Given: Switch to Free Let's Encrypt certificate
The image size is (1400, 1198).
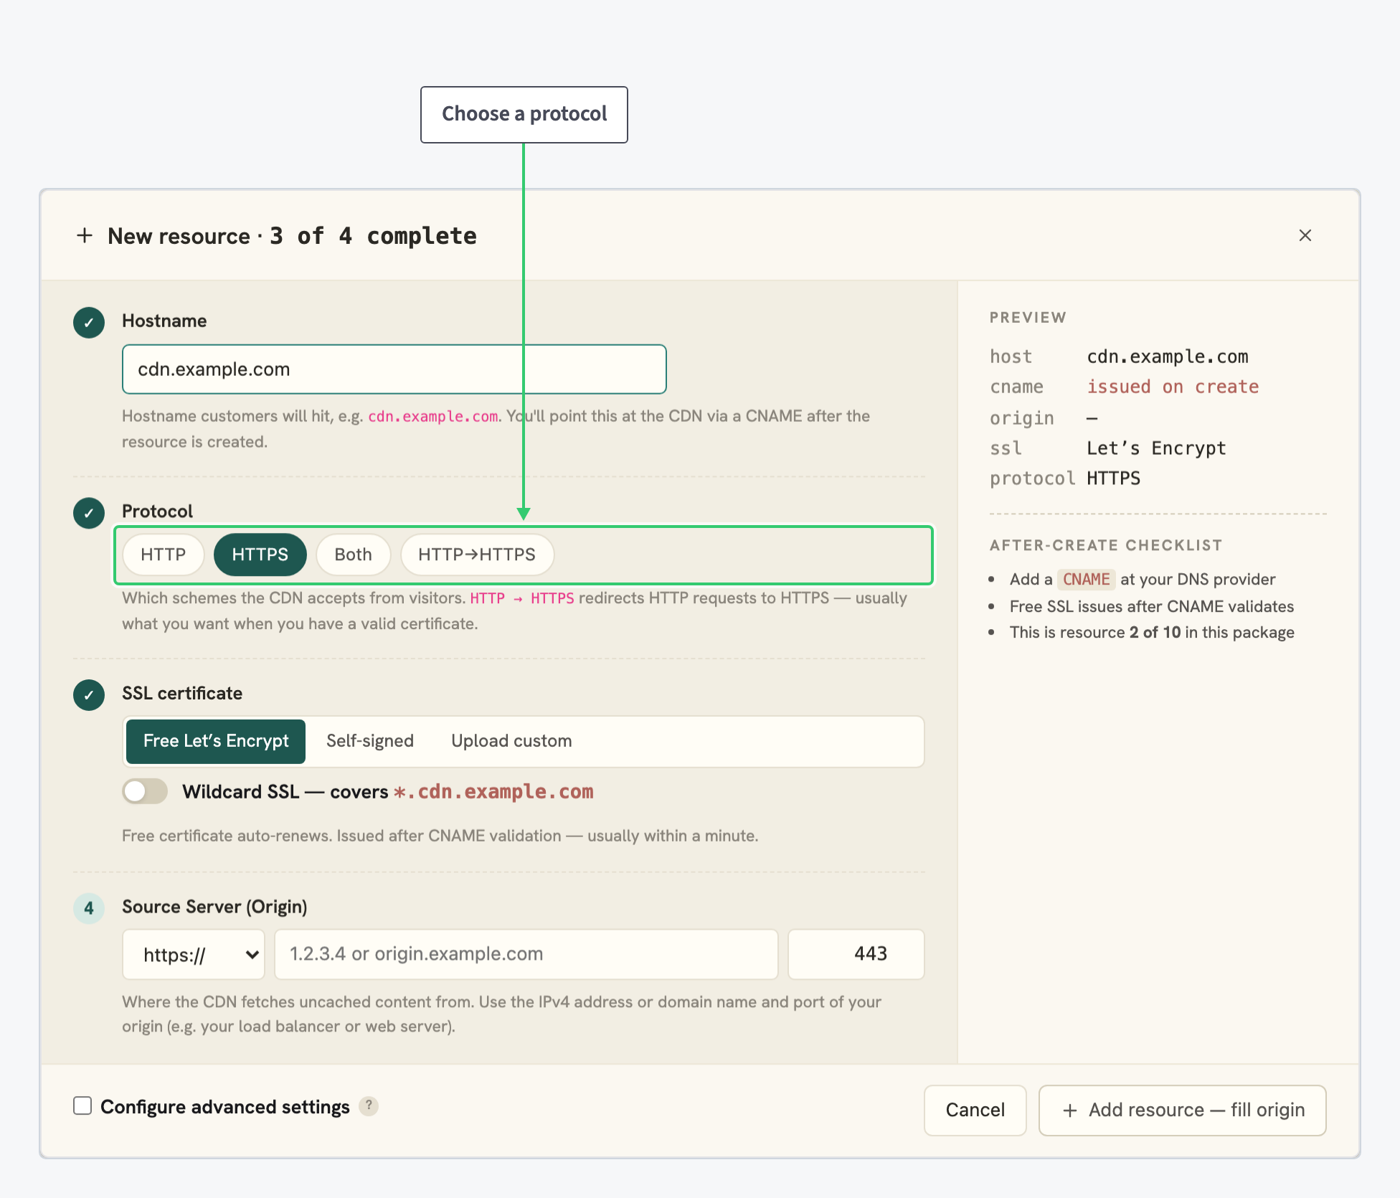Looking at the screenshot, I should point(216,741).
